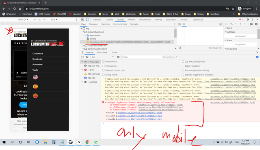The height and width of the screenshot is (150, 260).
Task: Toggle Evaluate triggers user activation checkbox
Action: (x=183, y=74)
